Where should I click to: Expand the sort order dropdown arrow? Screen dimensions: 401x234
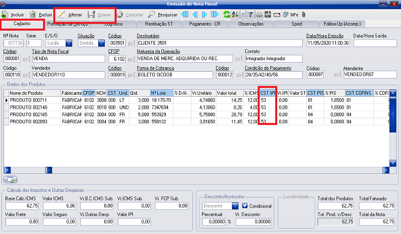tap(243, 15)
